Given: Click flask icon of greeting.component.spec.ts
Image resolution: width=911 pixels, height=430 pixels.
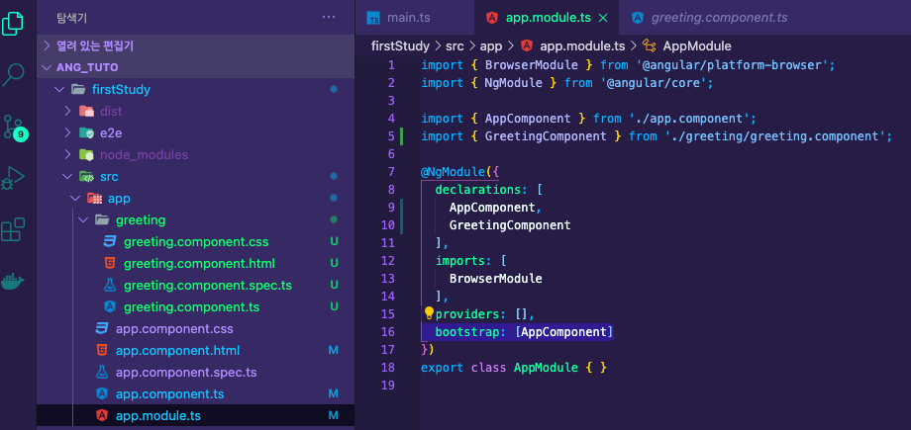Looking at the screenshot, I should coord(109,285).
